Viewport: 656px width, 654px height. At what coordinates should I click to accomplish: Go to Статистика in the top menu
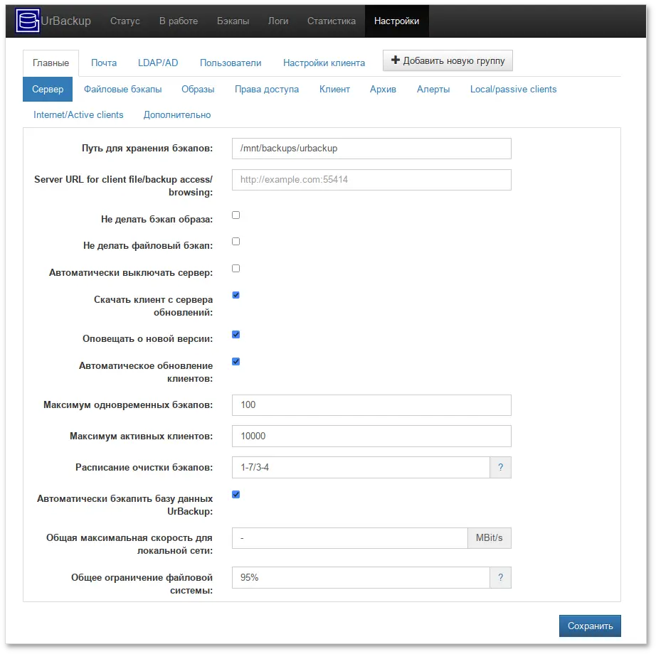pyautogui.click(x=331, y=21)
